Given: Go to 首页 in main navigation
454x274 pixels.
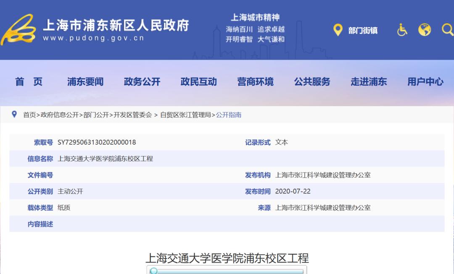Looking at the screenshot, I should 29,82.
